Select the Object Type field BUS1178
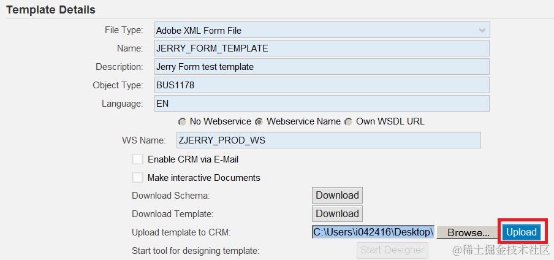Viewport: 554px width, 260px height. click(x=322, y=85)
